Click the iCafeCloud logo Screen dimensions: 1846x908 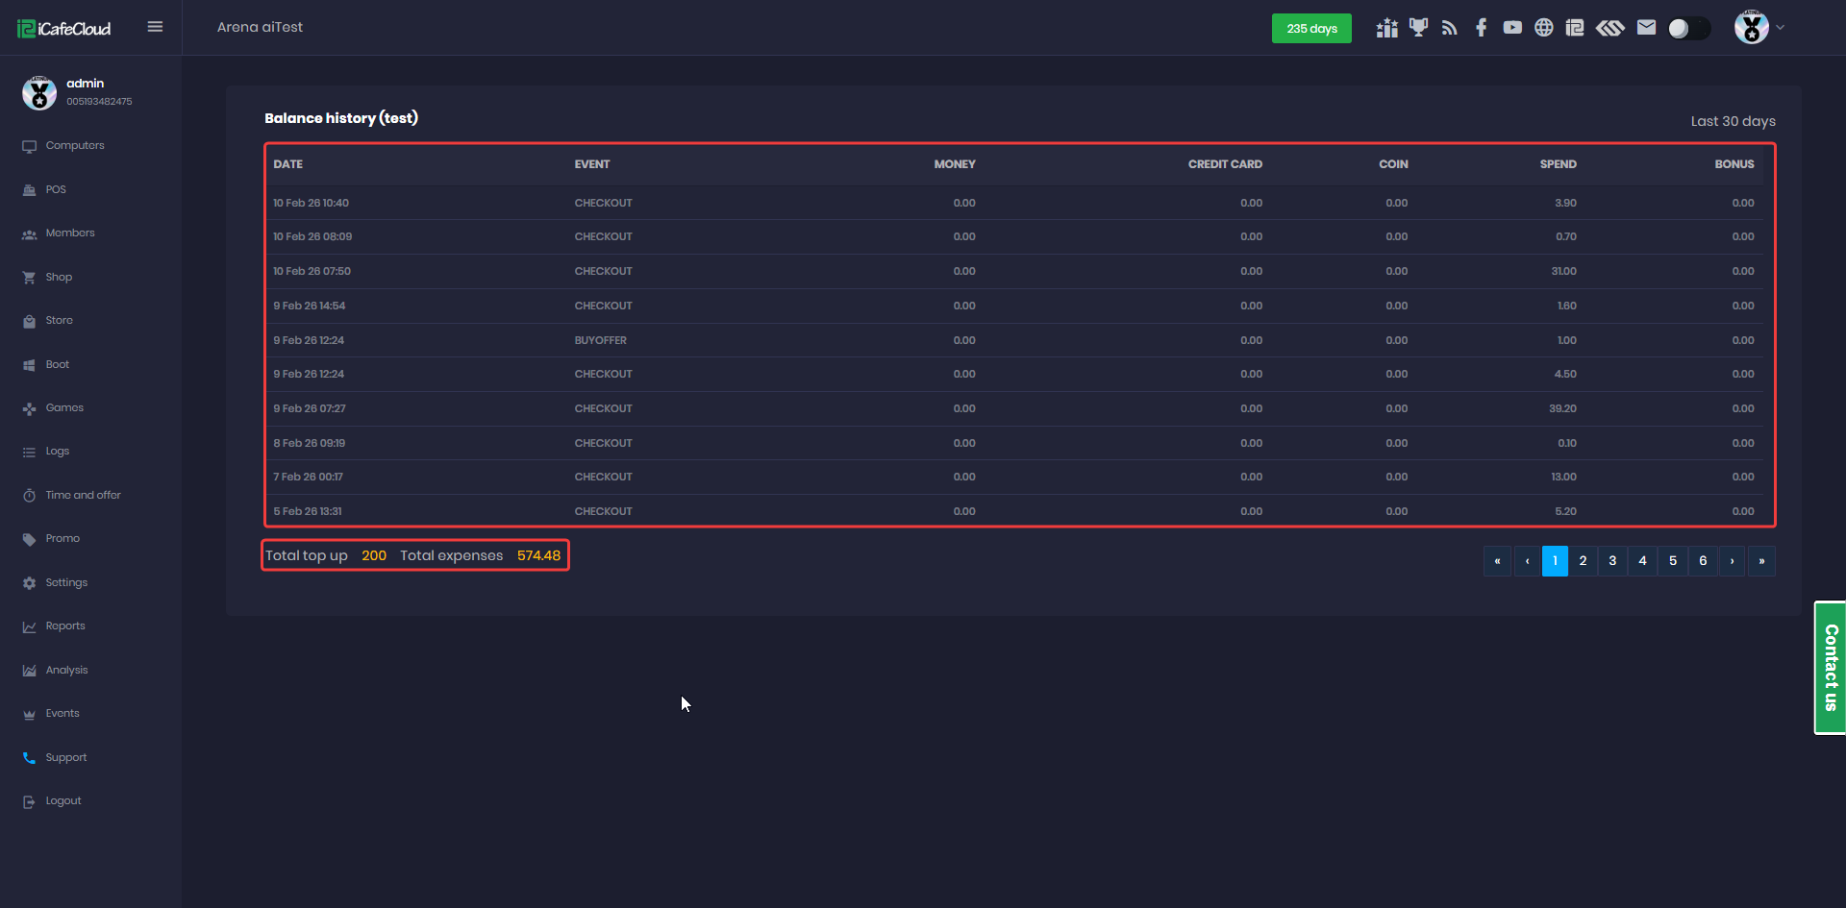(x=64, y=29)
